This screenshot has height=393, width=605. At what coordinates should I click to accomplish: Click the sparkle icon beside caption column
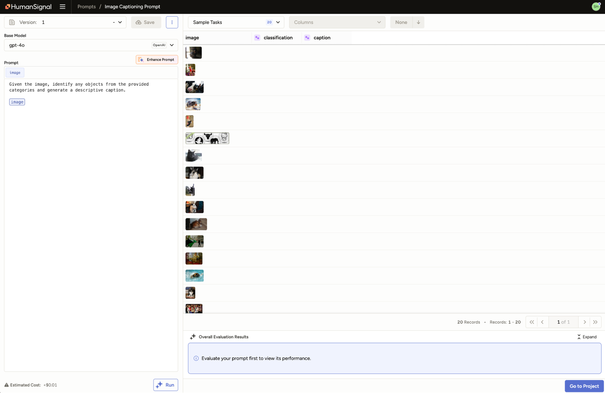click(307, 38)
